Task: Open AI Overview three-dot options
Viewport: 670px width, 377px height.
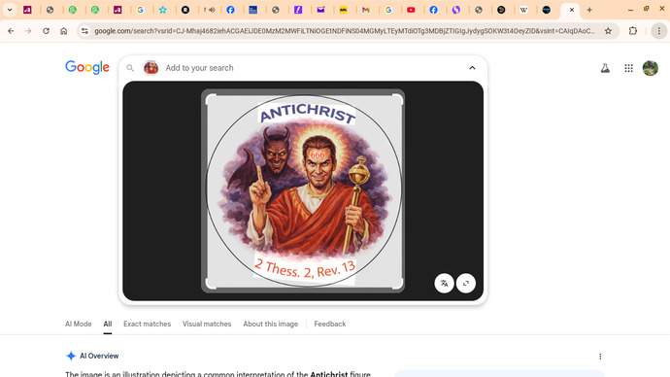Action: [x=600, y=356]
